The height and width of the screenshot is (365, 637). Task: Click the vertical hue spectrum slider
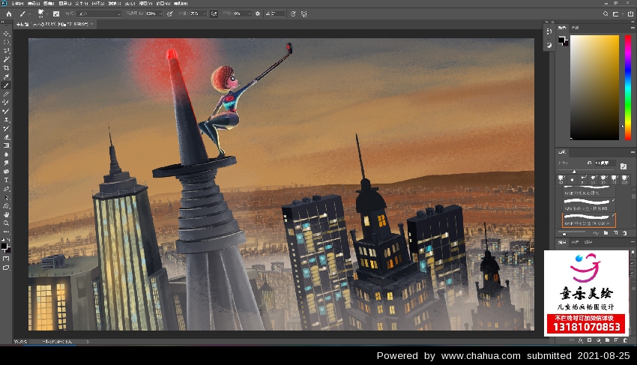tap(628, 88)
